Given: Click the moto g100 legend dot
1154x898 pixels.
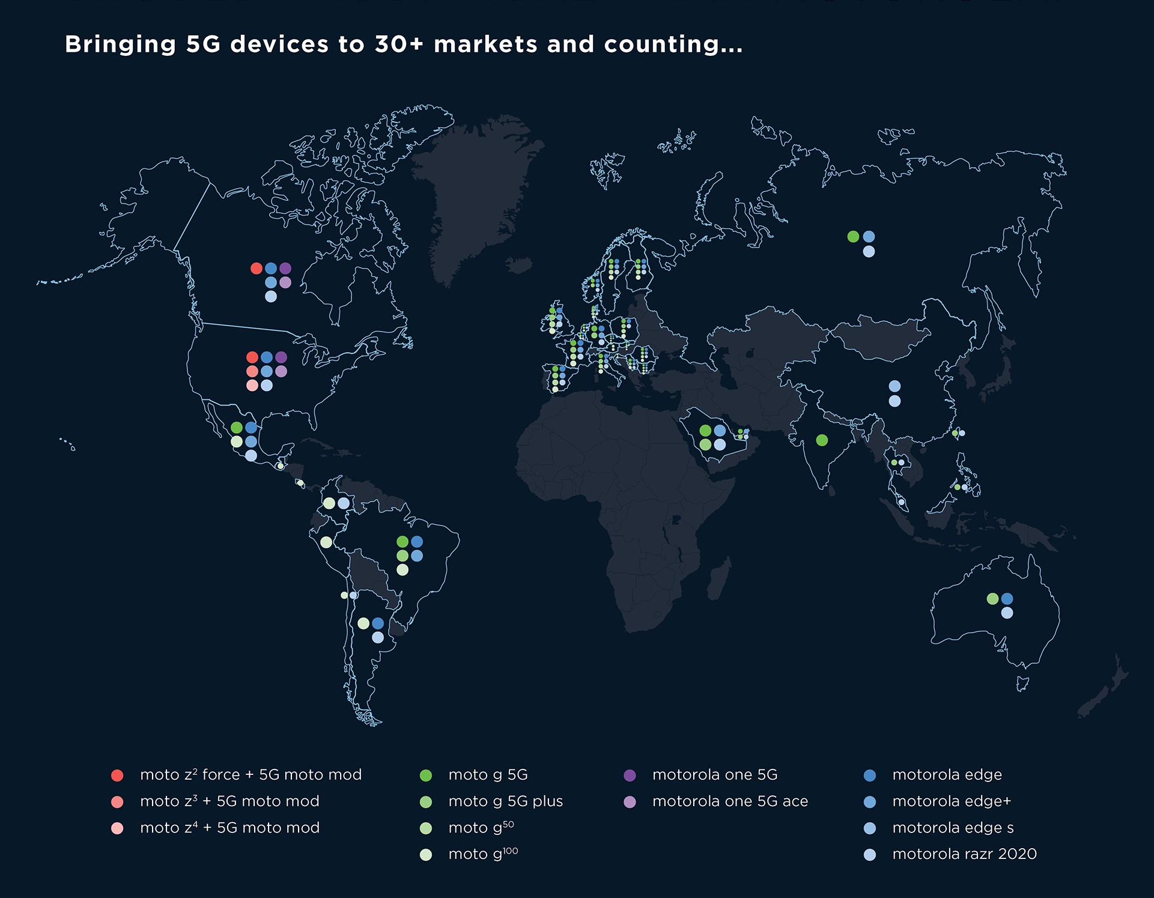Looking at the screenshot, I should click(x=426, y=855).
